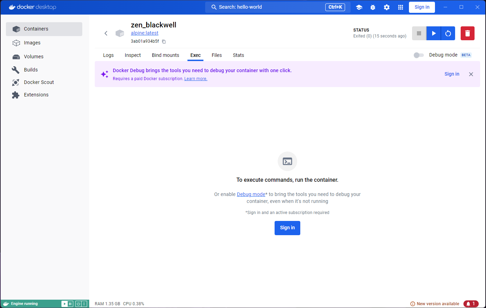Open the Builds section
Image resolution: width=486 pixels, height=308 pixels.
44,70
